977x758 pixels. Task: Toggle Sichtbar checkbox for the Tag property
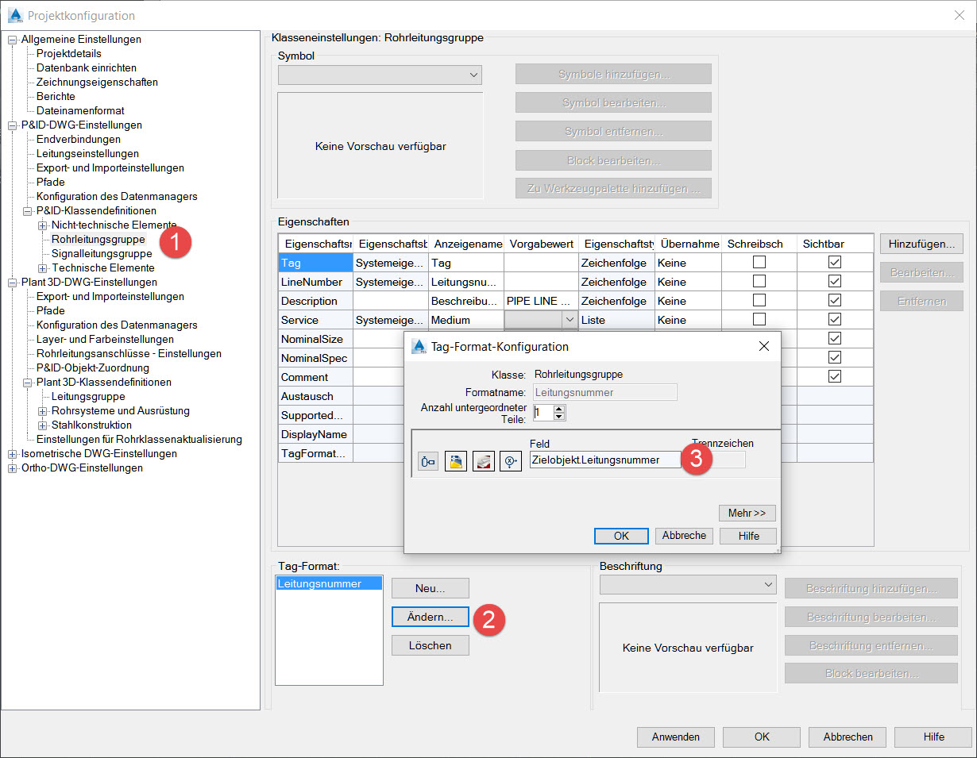click(834, 261)
